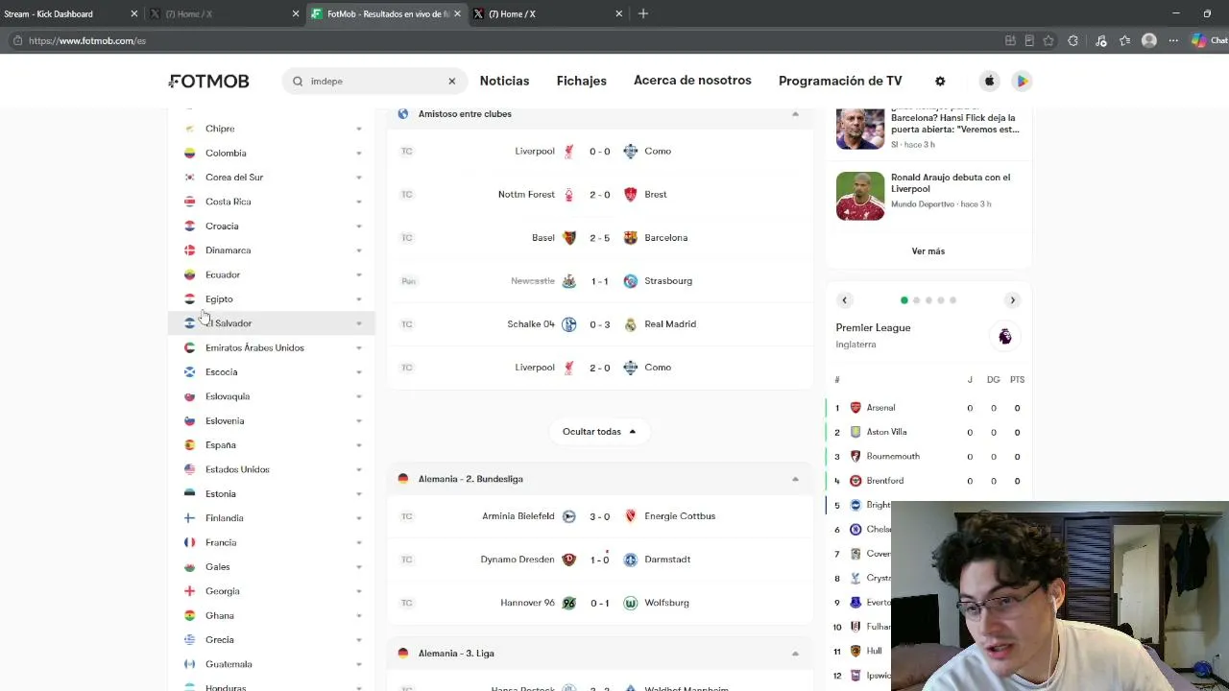Open the Schalke 04 vs Real Madrid 0 - 3 score
The image size is (1229, 691).
[x=600, y=324]
